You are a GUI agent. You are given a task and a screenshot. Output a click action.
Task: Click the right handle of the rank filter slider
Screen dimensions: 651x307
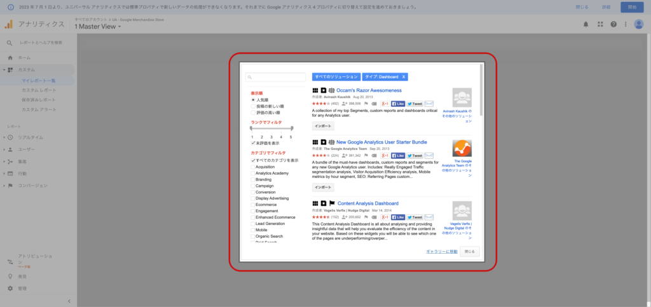click(291, 129)
